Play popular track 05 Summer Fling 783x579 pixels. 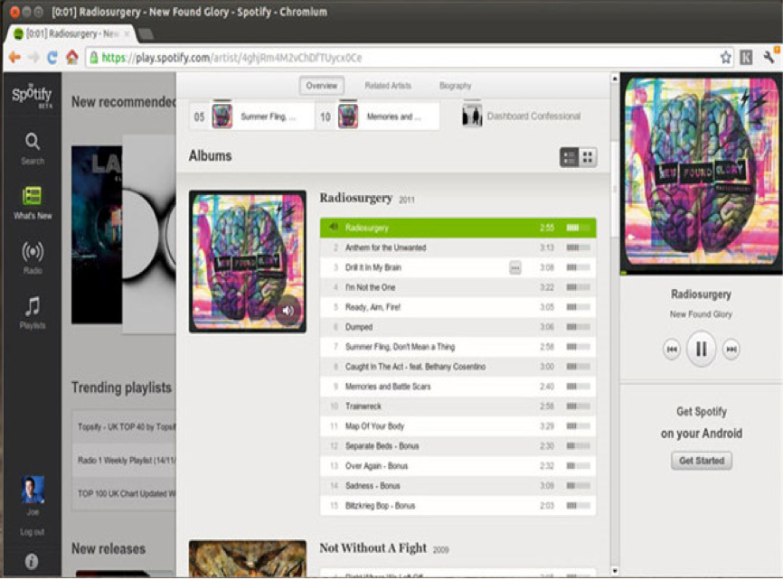point(252,117)
